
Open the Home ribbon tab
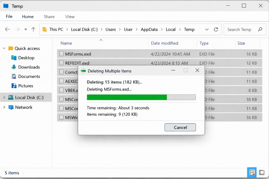(27, 16)
